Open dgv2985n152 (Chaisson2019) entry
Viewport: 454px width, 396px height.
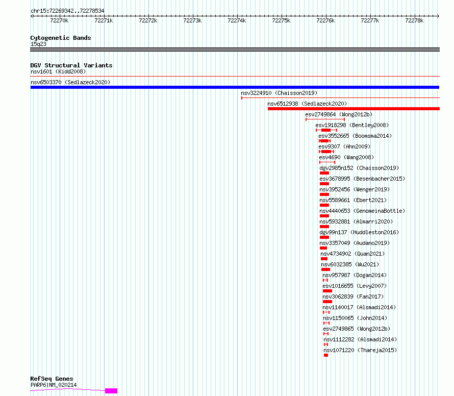359,168
